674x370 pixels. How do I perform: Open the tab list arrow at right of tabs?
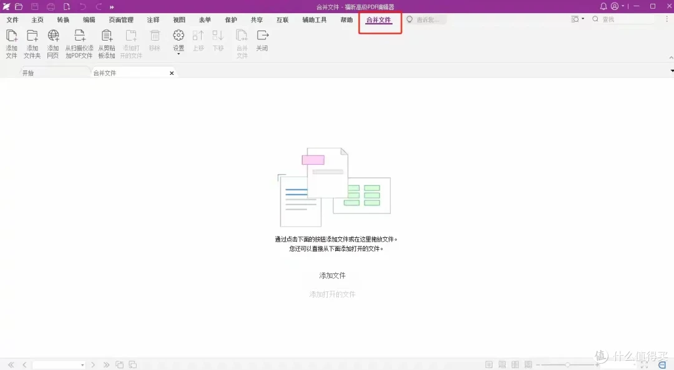[x=672, y=71]
